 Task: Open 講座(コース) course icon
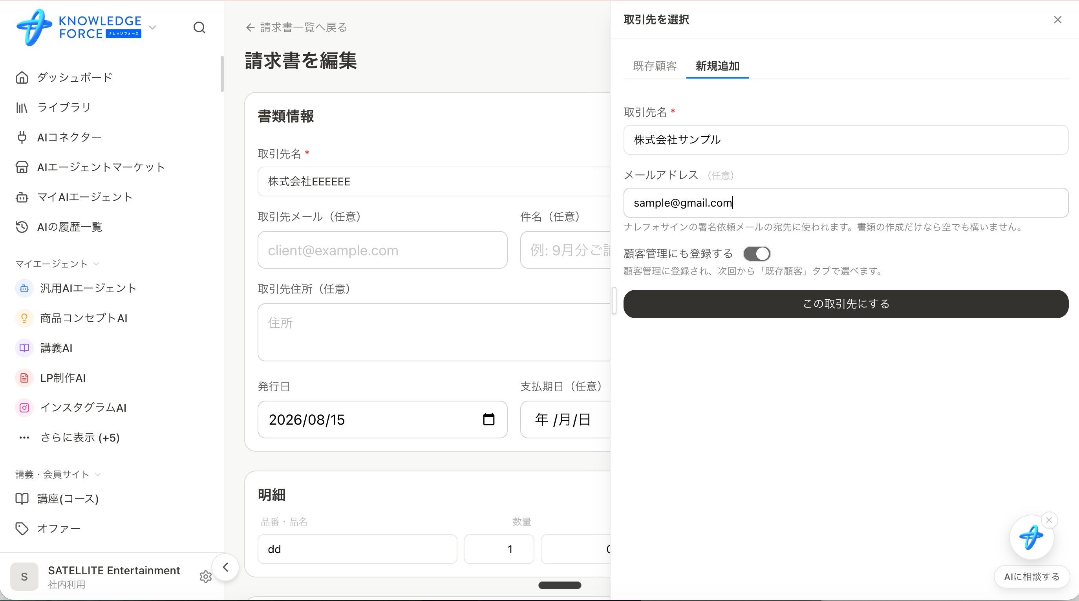(22, 499)
